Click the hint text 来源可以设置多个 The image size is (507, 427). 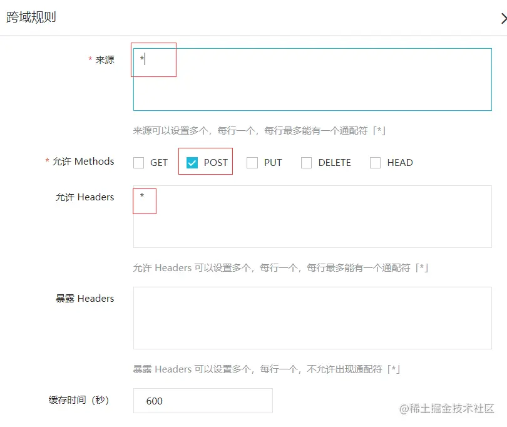click(x=259, y=131)
